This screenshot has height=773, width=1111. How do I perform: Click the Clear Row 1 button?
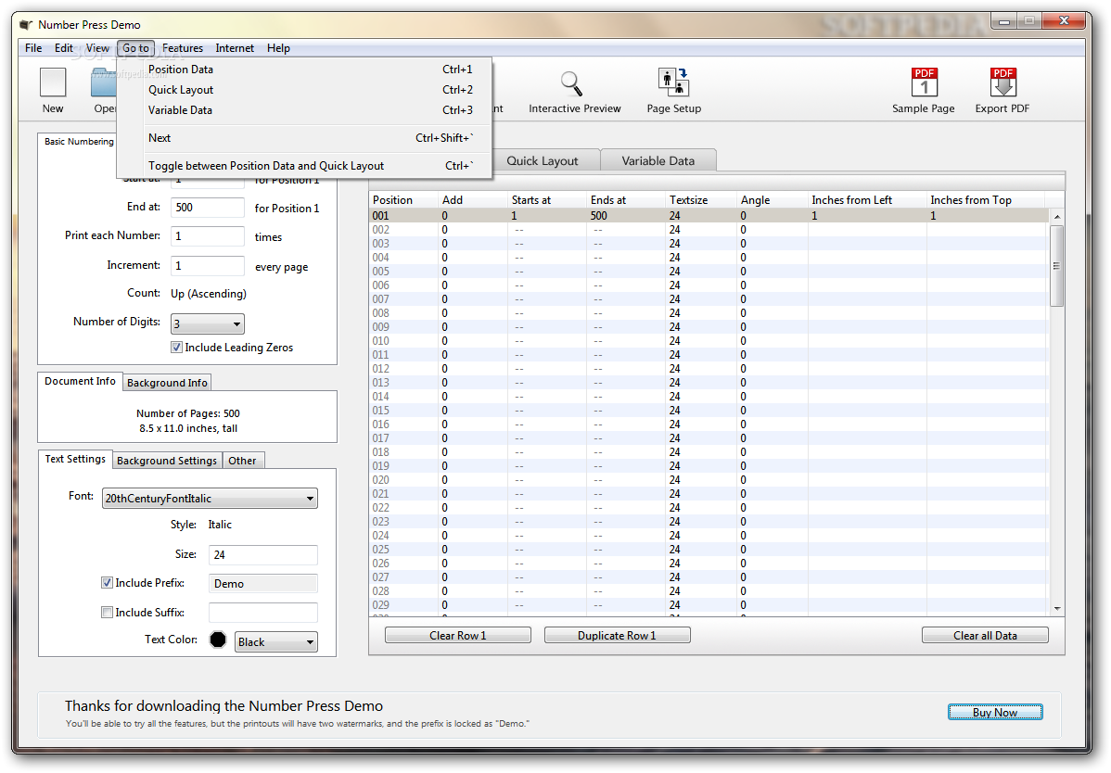click(x=458, y=636)
